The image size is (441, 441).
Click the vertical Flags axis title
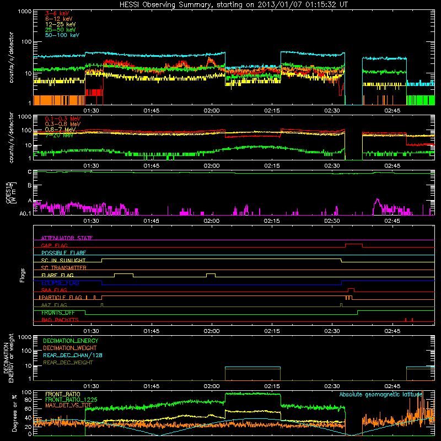(x=23, y=275)
